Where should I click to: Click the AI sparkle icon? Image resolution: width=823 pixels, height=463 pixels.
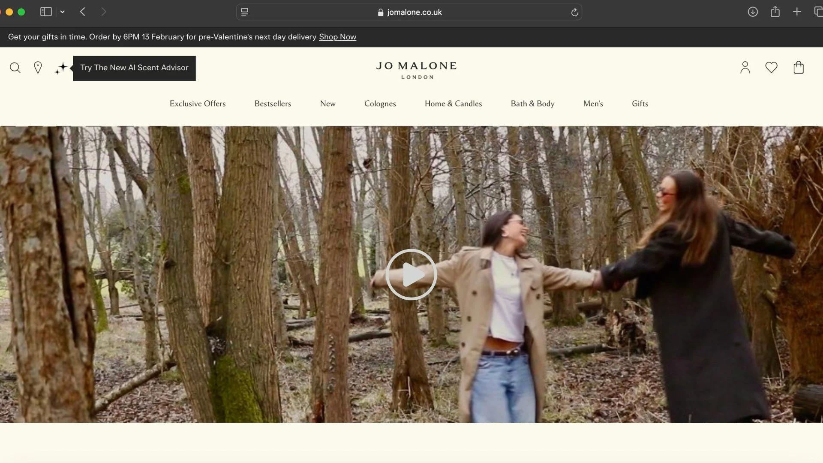pos(61,68)
